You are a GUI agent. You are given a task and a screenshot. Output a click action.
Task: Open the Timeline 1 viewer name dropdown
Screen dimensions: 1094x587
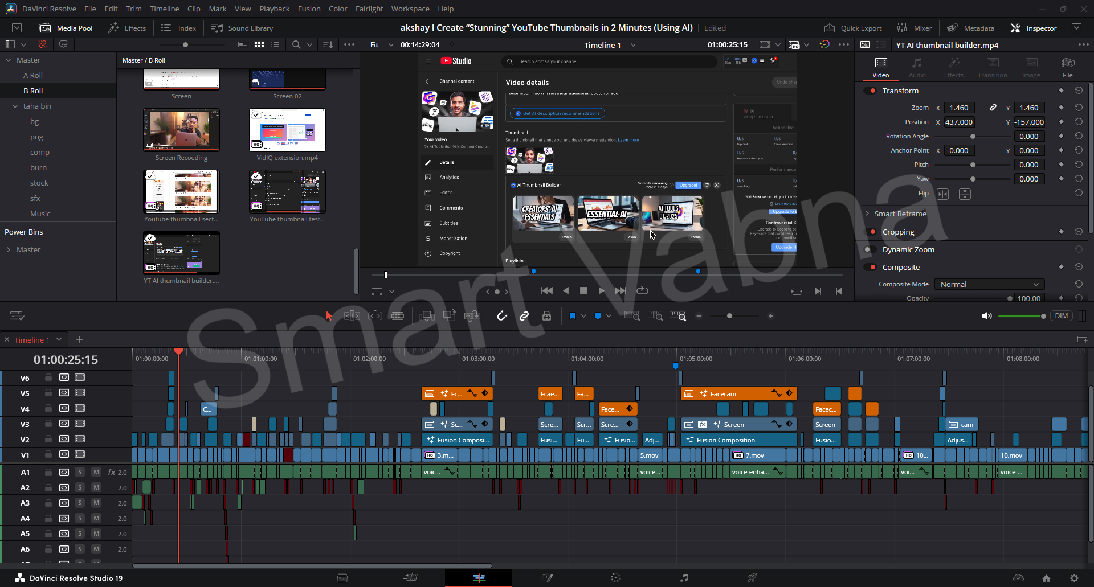(633, 45)
